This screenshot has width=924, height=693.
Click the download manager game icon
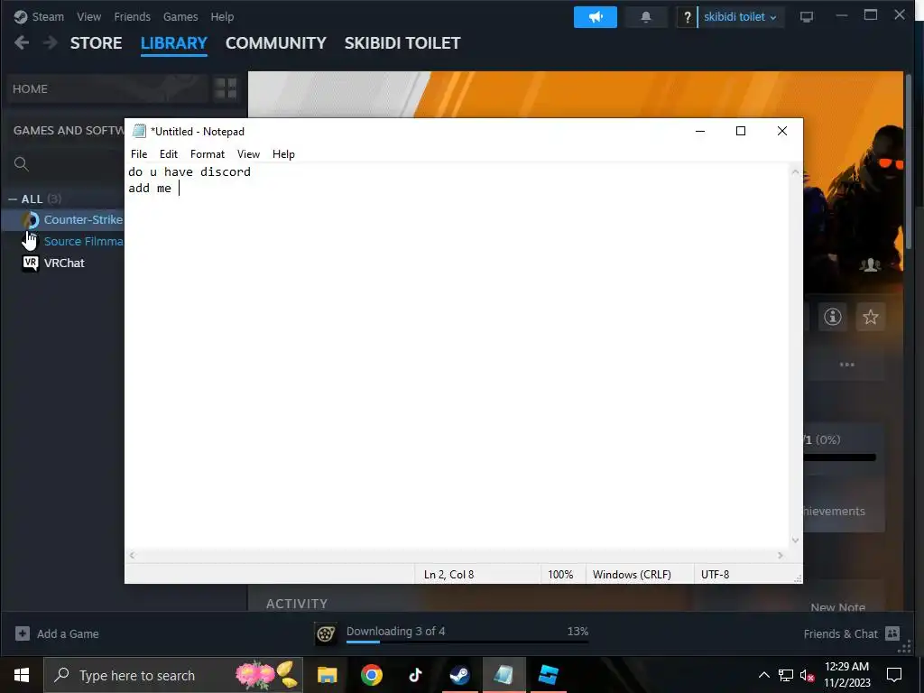click(326, 633)
